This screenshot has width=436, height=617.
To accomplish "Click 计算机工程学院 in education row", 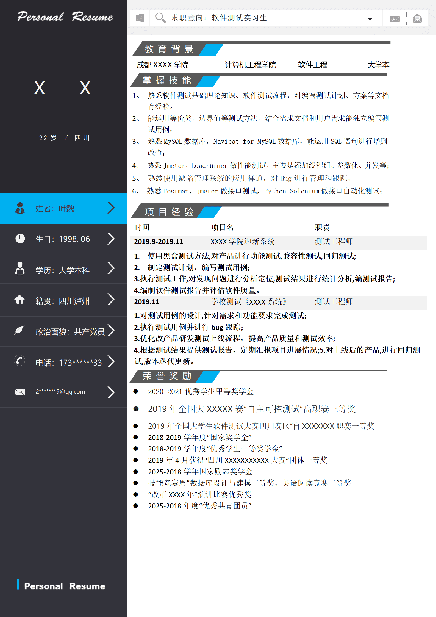I will point(250,65).
